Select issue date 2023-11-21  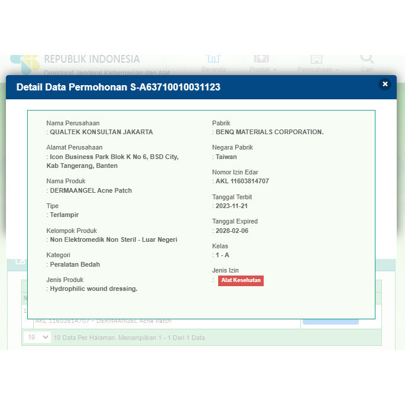231,206
